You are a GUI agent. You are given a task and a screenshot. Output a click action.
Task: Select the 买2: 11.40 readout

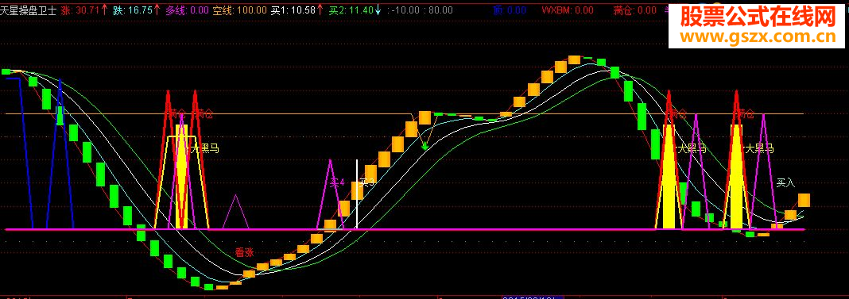(351, 10)
